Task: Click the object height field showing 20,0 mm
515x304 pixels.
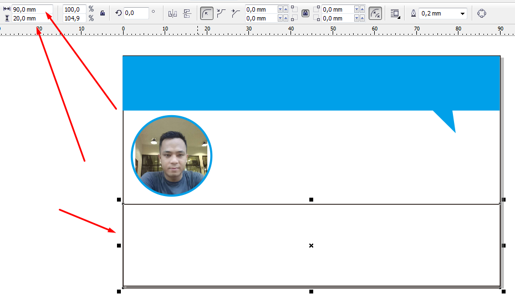Action: [32, 18]
